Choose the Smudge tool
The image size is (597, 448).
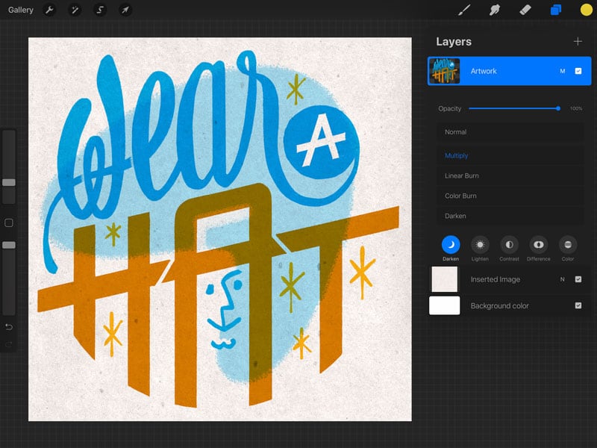(494, 10)
